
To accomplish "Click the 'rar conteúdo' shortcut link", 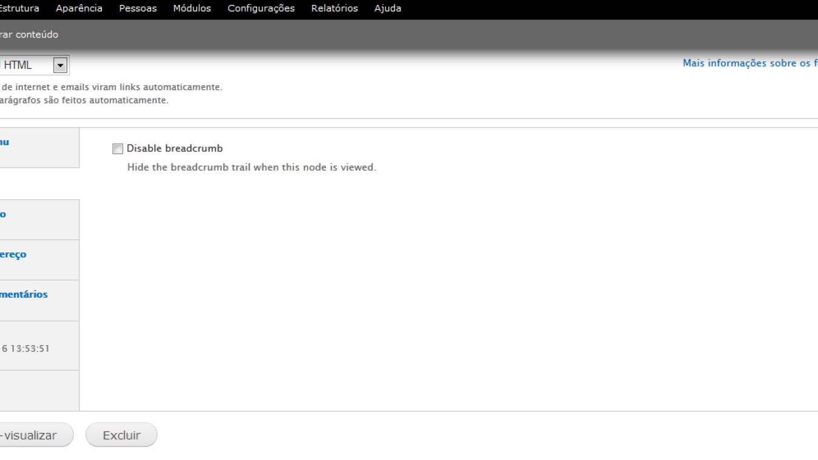I will [x=29, y=34].
